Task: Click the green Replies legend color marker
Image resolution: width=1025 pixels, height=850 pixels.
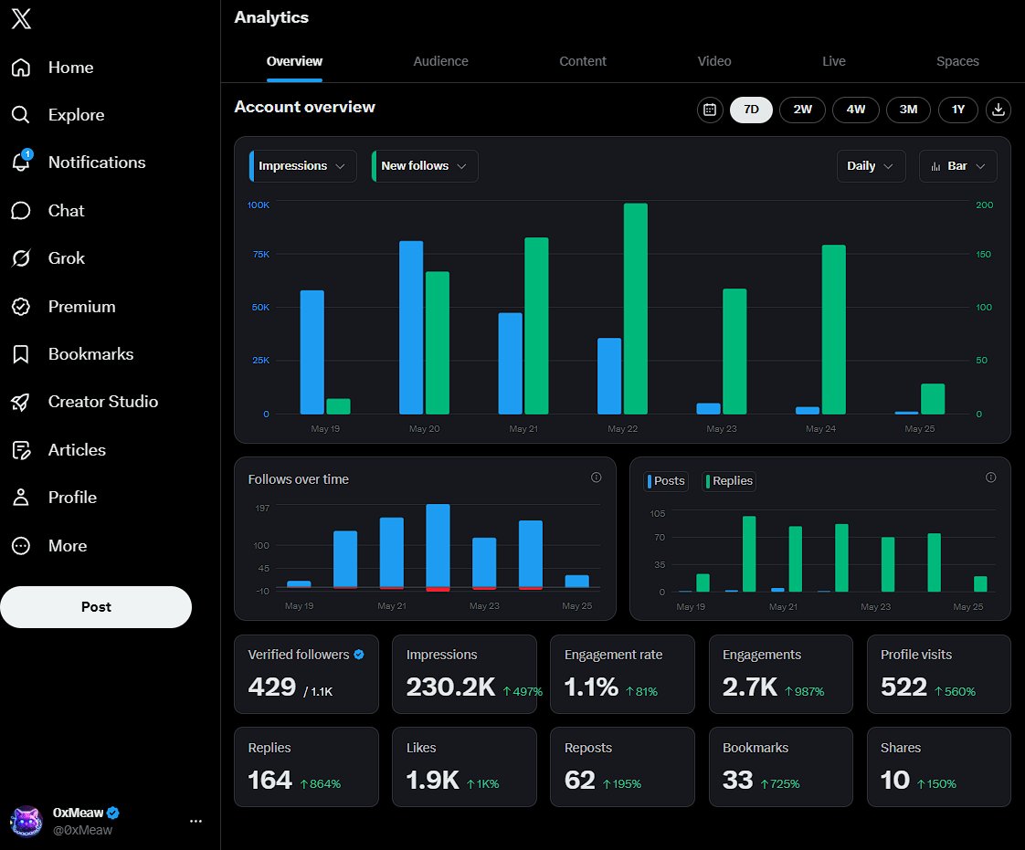Action: point(708,481)
